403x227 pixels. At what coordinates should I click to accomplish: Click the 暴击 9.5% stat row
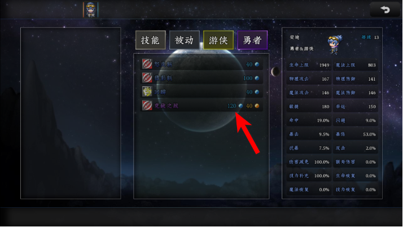click(309, 134)
